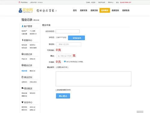Viewport: 150px width, 113px height.
Task: Open 已终止合约 under 黄金定投
Action: tap(33, 82)
